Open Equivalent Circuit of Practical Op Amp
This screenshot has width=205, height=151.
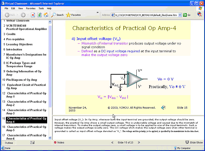click(26, 87)
